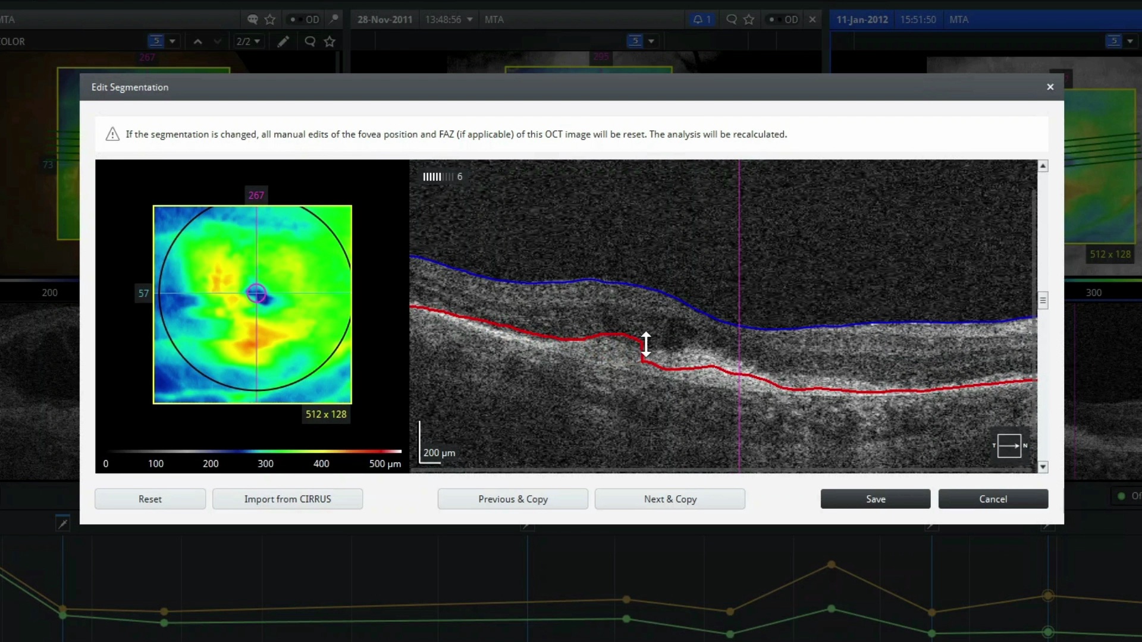Click the 15:51:50 time label

pyautogui.click(x=918, y=20)
